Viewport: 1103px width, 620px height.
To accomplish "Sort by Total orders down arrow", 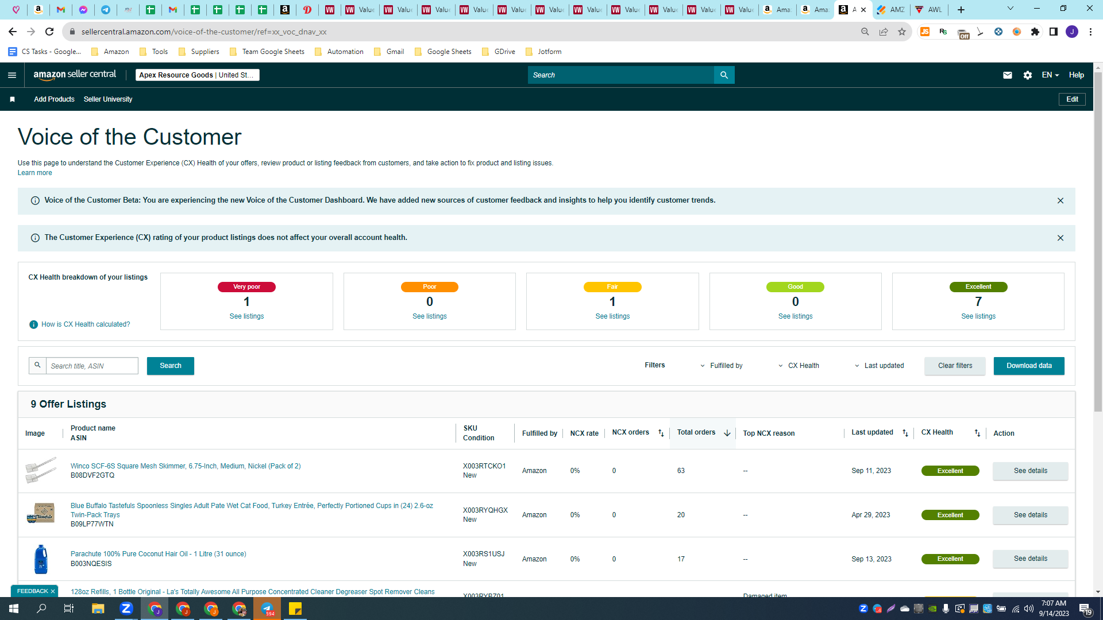I will 727,433.
